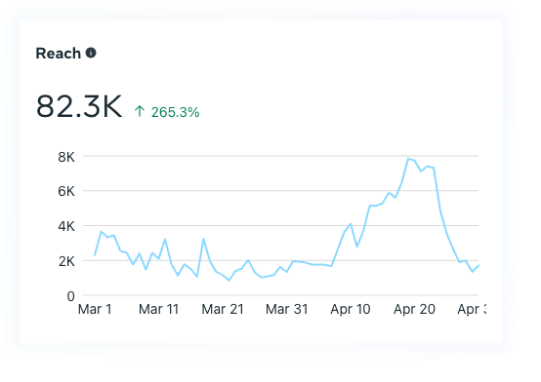Click the peak of the reach line
This screenshot has width=541, height=382.
pos(408,159)
